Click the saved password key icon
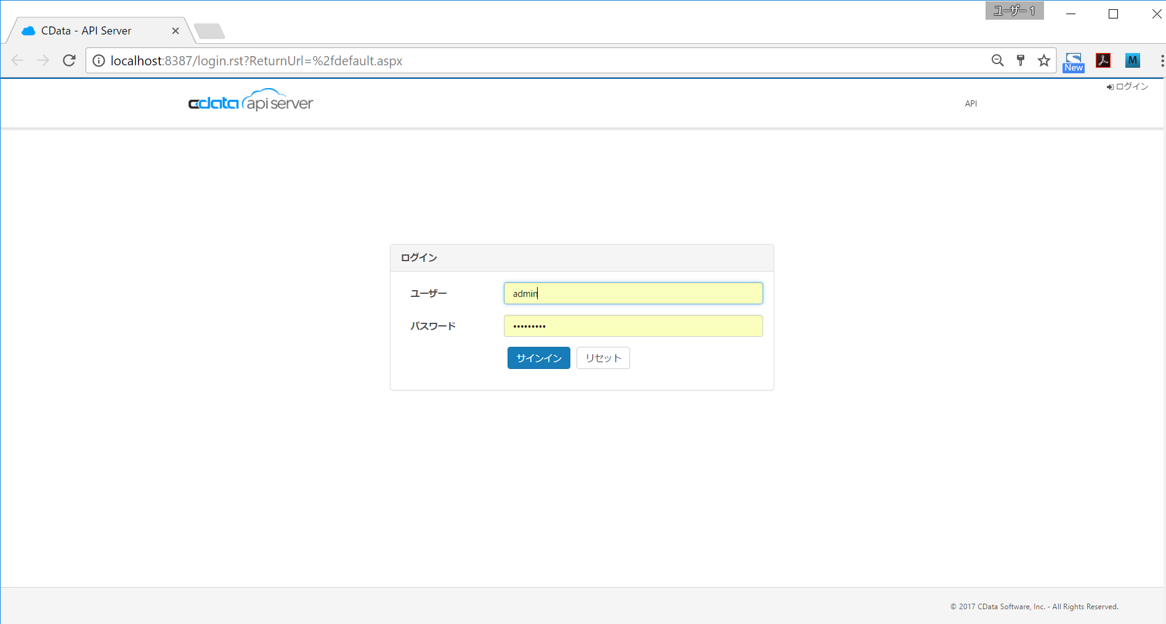1166x624 pixels. pos(1021,60)
